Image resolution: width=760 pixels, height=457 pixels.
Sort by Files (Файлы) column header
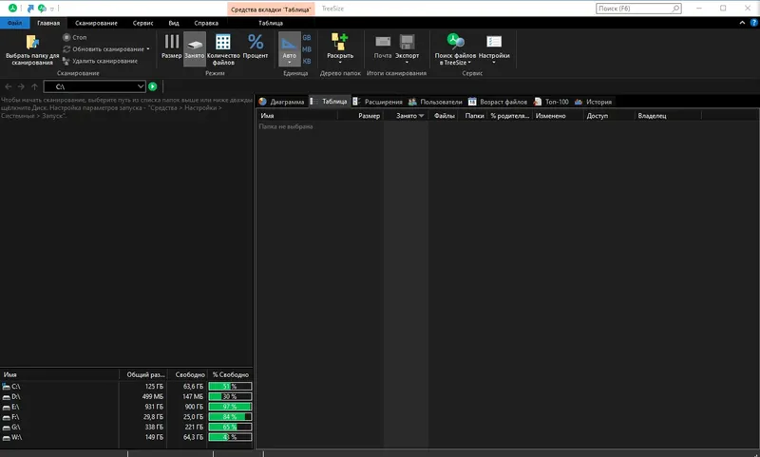(x=444, y=116)
